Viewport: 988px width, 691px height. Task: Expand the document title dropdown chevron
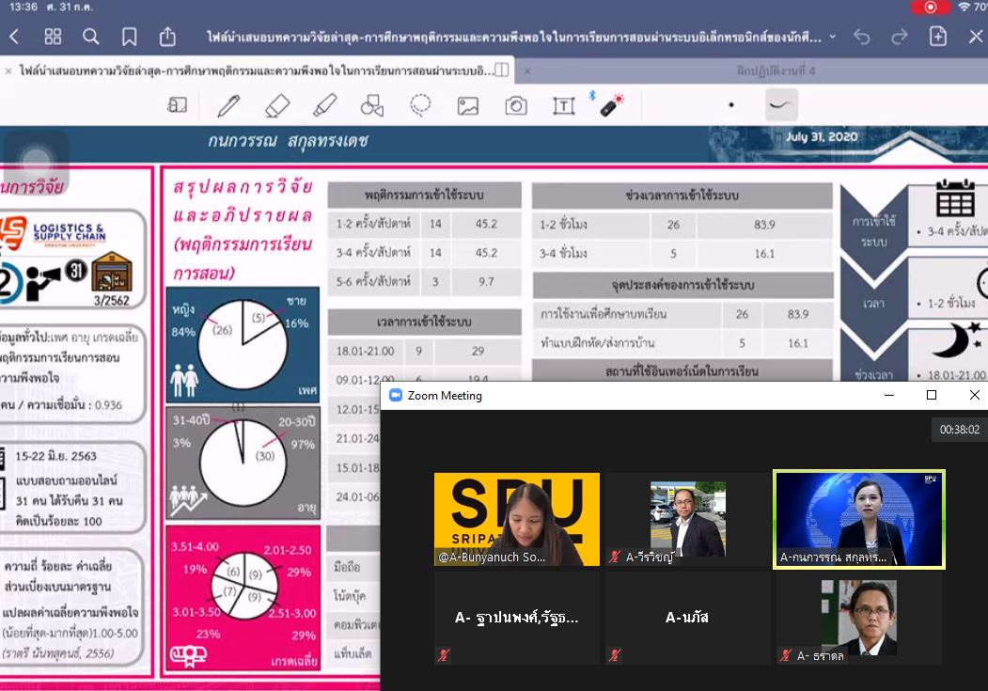pyautogui.click(x=832, y=38)
